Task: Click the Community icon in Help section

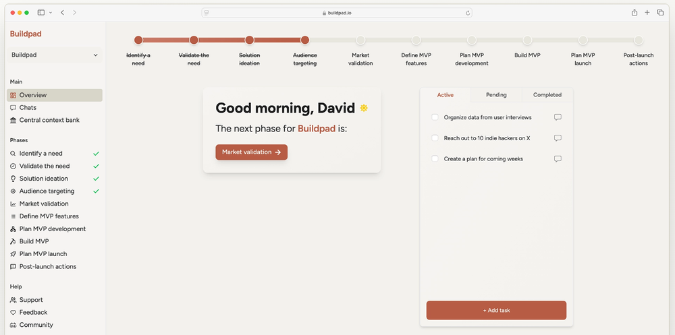Action: tap(13, 325)
